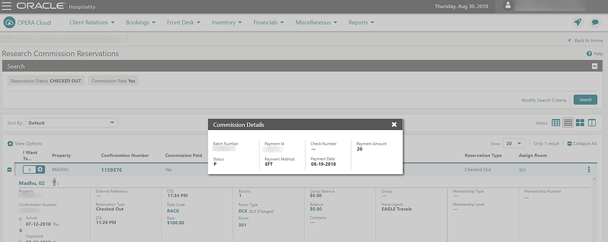Click the user profile icon in header

[508, 6]
